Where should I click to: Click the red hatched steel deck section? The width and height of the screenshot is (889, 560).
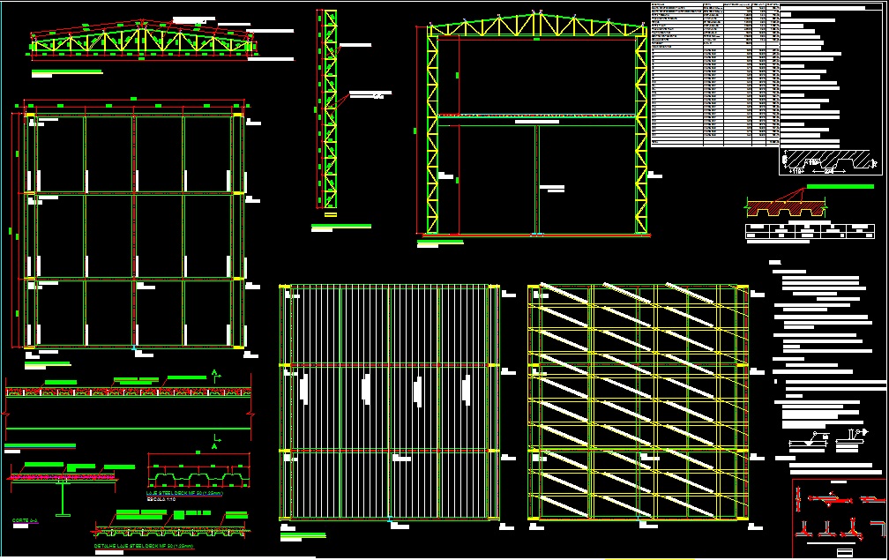786,208
